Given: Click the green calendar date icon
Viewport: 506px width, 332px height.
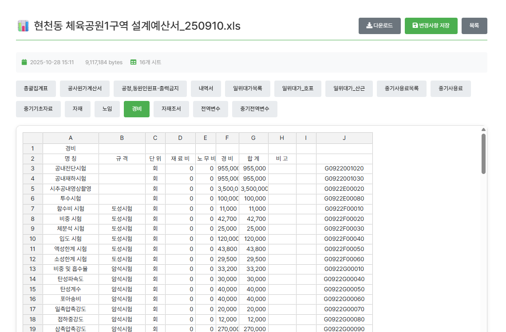Looking at the screenshot, I should [24, 62].
